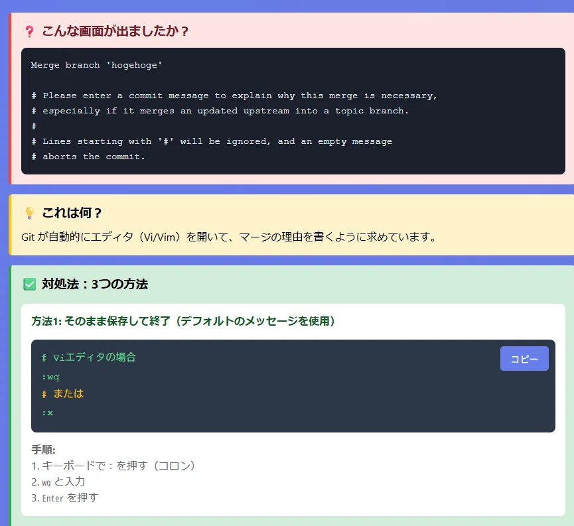Viewport: 574px width, 526px height.
Task: Click the line Merge branch 'hogehoge'
Action: tap(96, 65)
